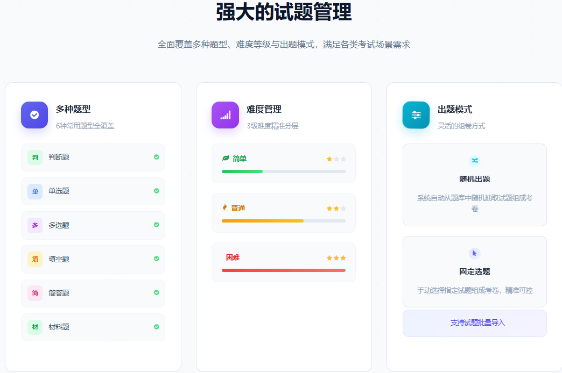The image size is (562, 373).
Task: Click the three-star rating beside 困难
Action: pyautogui.click(x=336, y=258)
